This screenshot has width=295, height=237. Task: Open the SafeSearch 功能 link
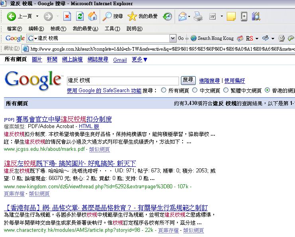pyautogui.click(x=104, y=91)
